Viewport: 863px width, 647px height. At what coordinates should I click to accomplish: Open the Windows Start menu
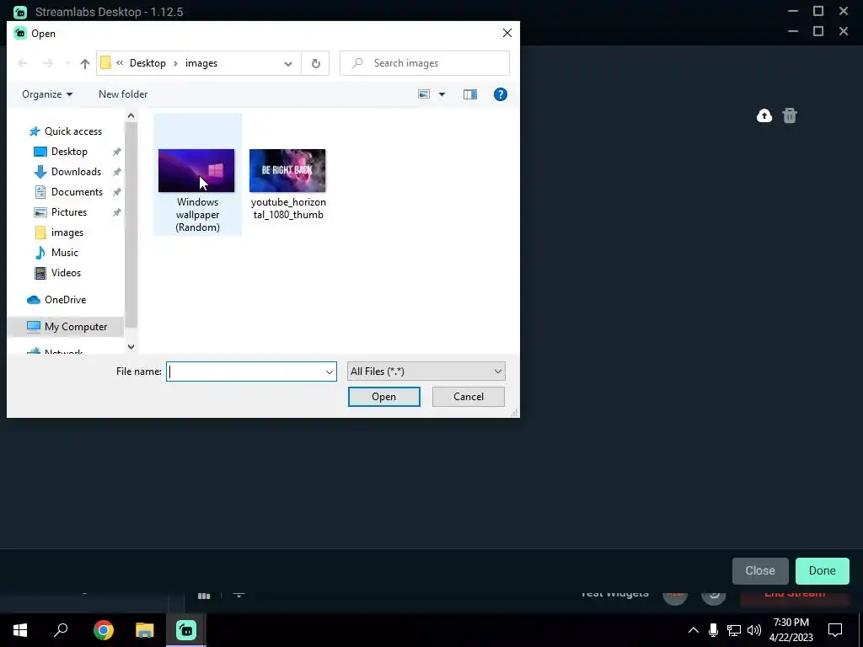(x=20, y=630)
